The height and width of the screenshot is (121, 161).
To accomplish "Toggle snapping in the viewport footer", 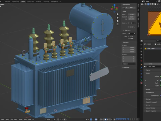I will click(x=58, y=119).
